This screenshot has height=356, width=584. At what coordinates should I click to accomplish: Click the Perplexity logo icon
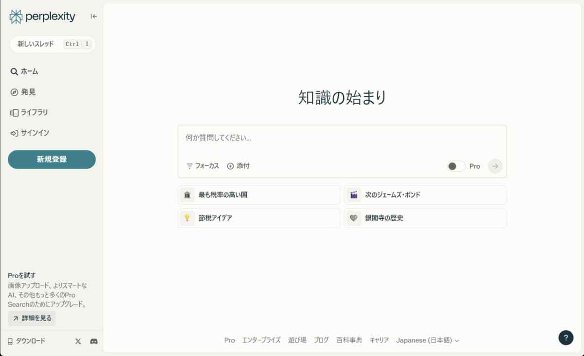pos(16,16)
